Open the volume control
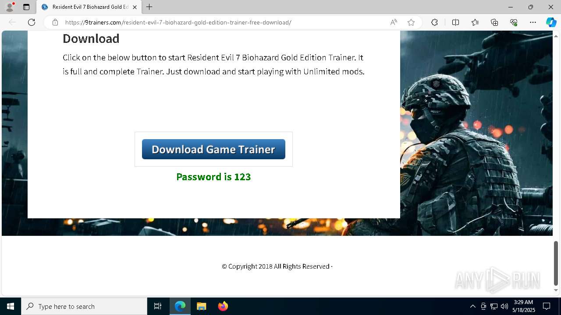 pos(504,306)
